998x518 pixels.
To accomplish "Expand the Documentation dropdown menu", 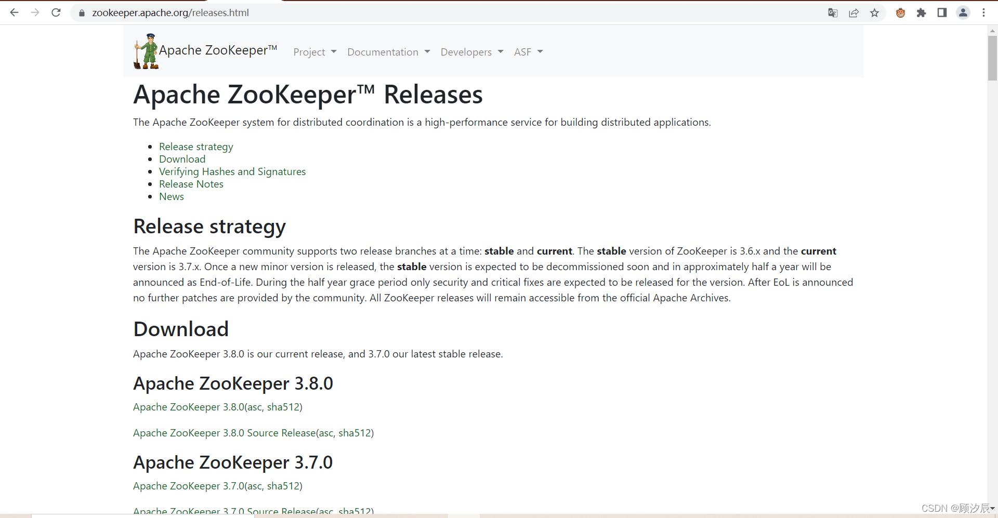I will pos(389,52).
